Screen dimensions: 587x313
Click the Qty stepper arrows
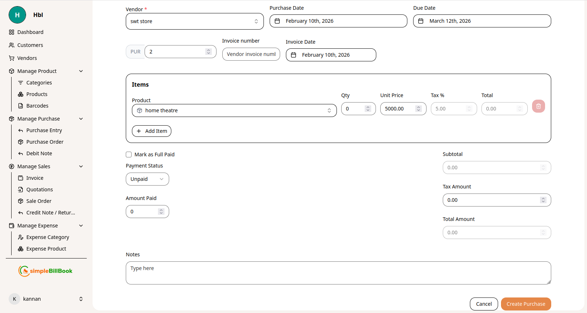point(368,109)
